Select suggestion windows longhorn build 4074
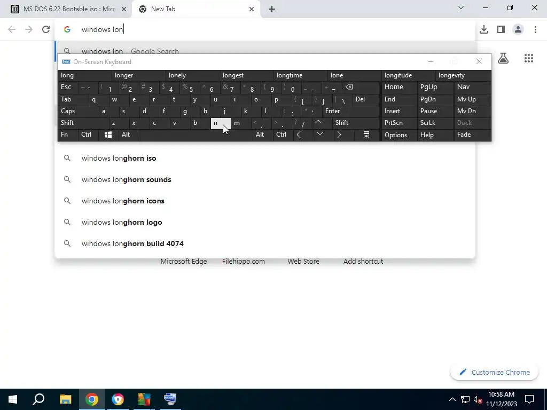This screenshot has width=547, height=410. click(265, 243)
